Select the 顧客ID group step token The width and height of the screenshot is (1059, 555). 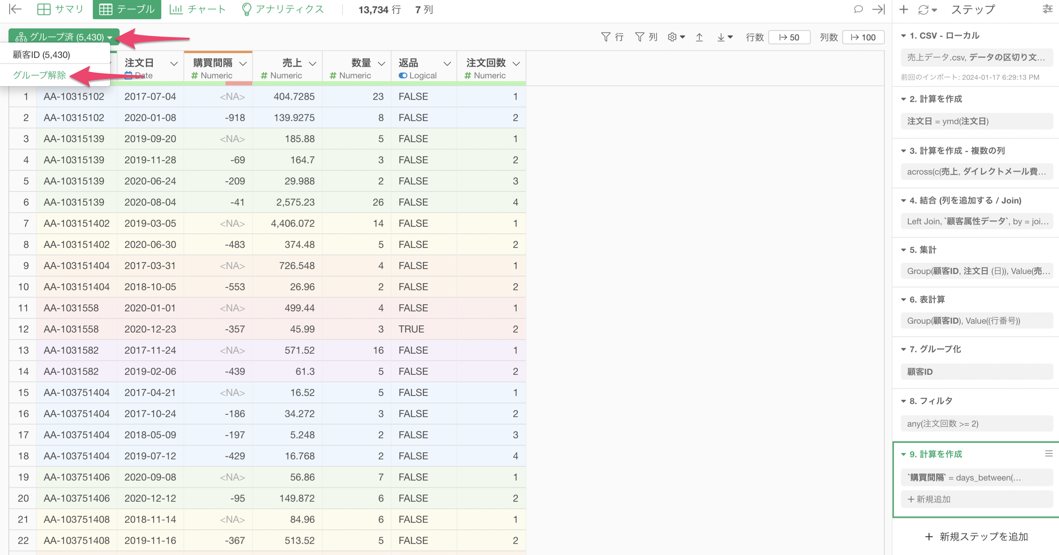click(x=977, y=372)
